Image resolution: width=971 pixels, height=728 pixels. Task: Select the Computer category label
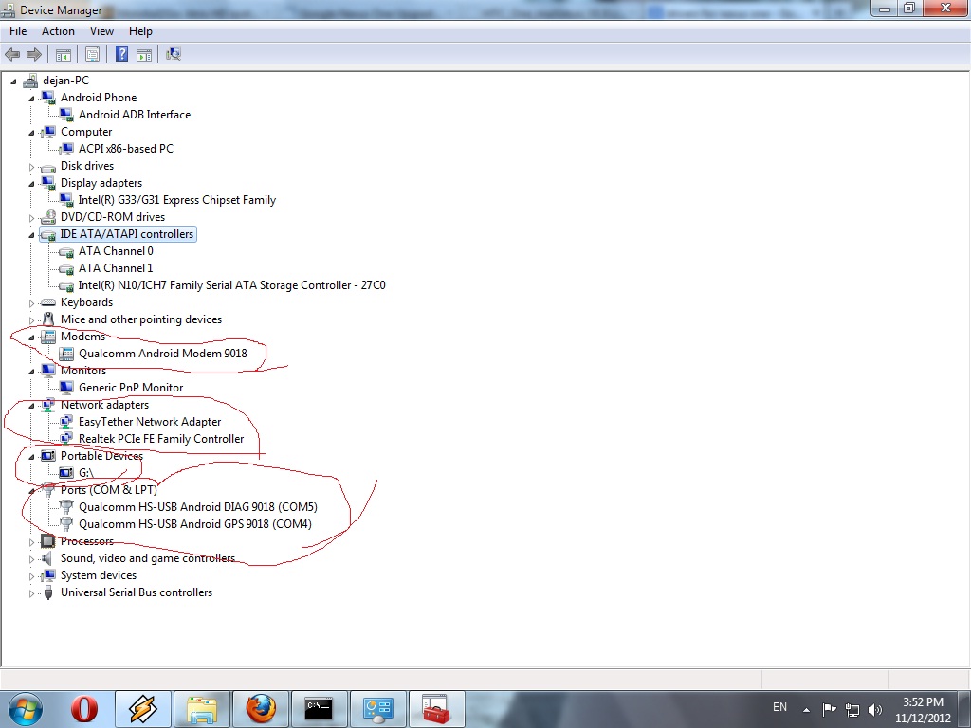(x=86, y=132)
